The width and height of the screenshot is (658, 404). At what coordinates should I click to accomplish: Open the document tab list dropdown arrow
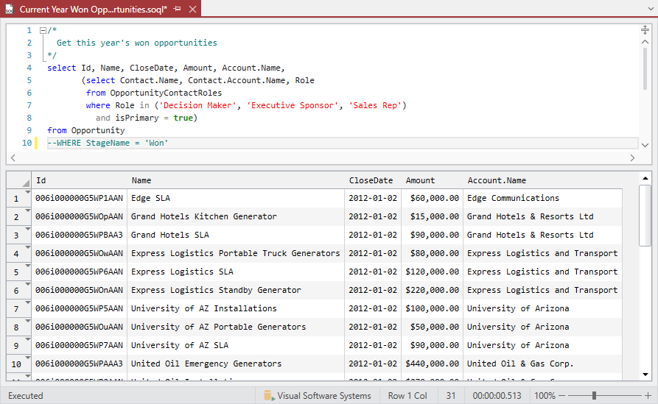pos(651,9)
